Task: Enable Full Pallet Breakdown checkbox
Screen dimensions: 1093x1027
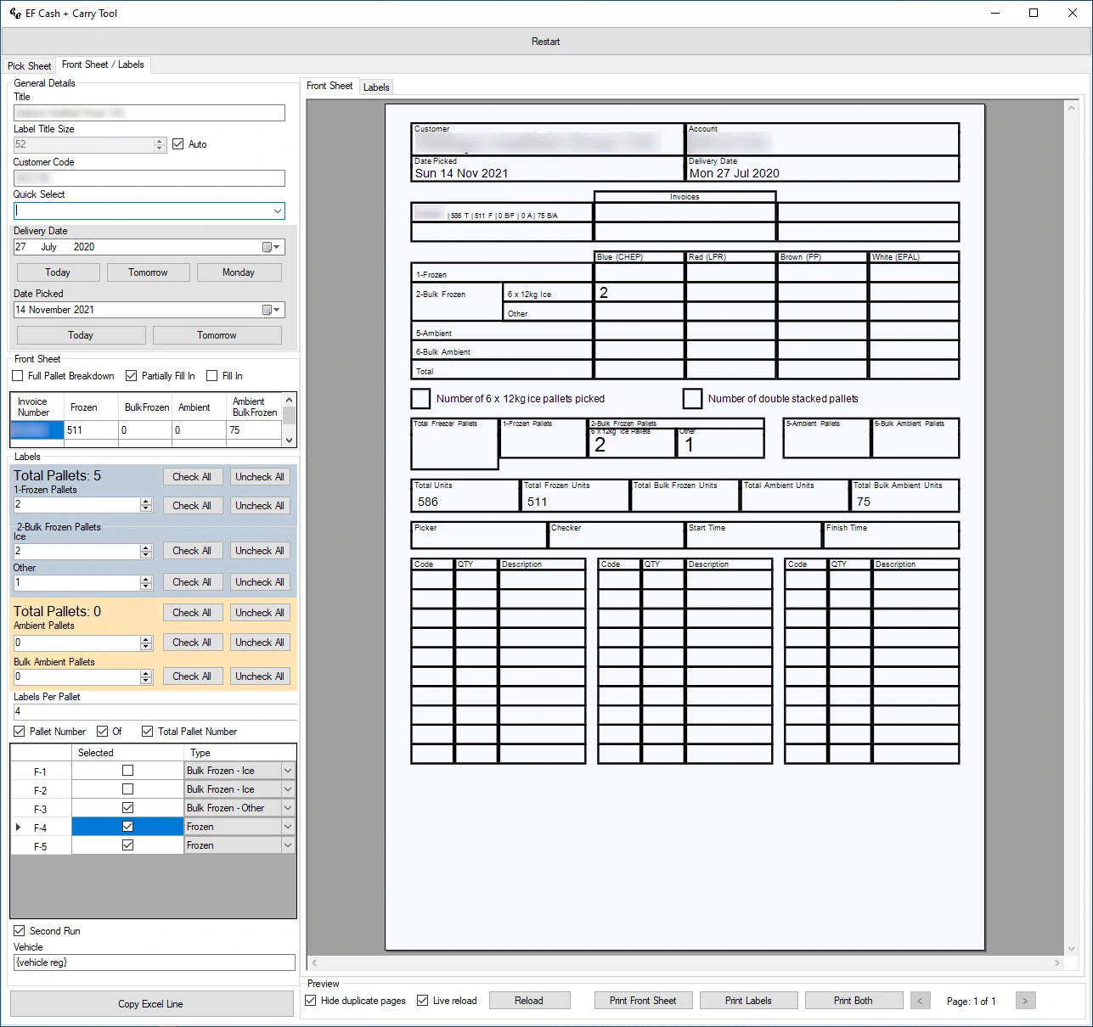Action: (x=18, y=376)
